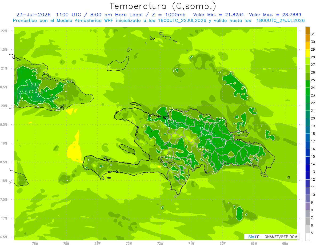Click the orange swatch between 30 and 31
This screenshot has width=320, height=247.
[307, 38]
